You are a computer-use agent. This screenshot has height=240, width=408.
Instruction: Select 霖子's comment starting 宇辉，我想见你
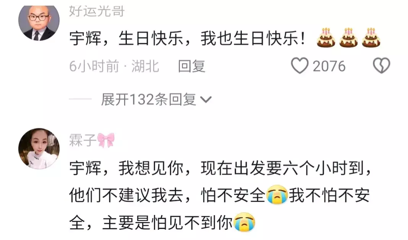tap(220, 195)
